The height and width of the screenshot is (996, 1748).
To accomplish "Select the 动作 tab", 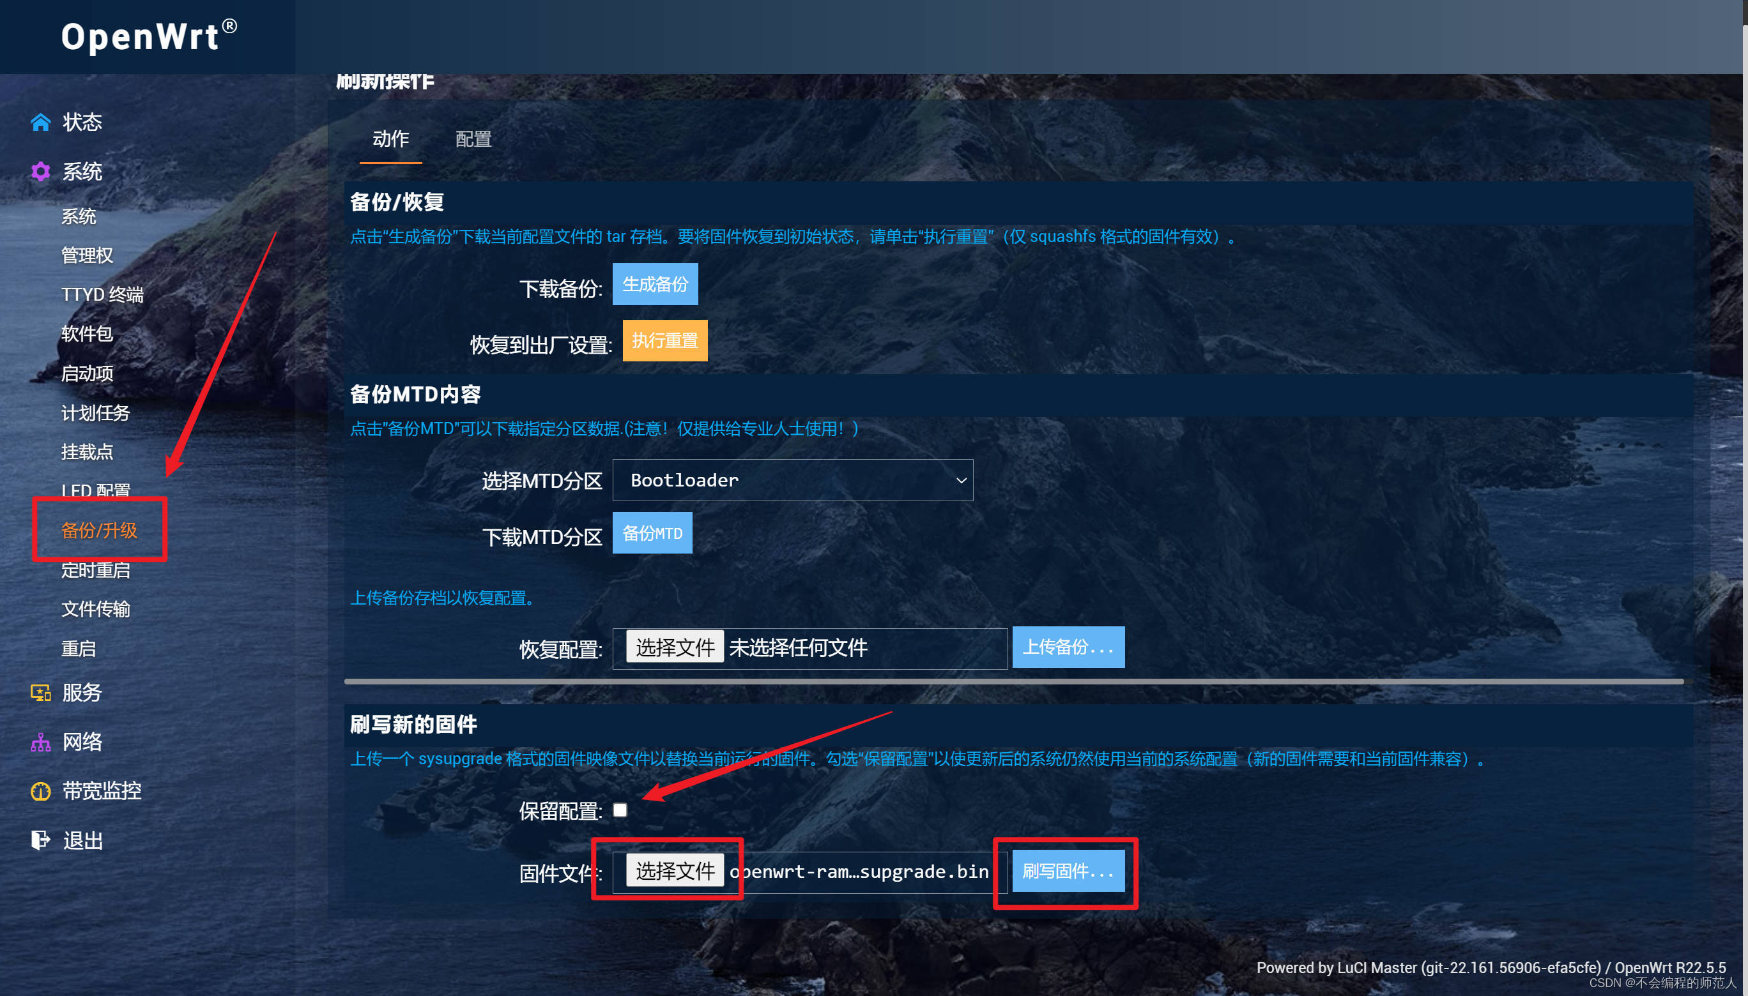I will (x=391, y=140).
